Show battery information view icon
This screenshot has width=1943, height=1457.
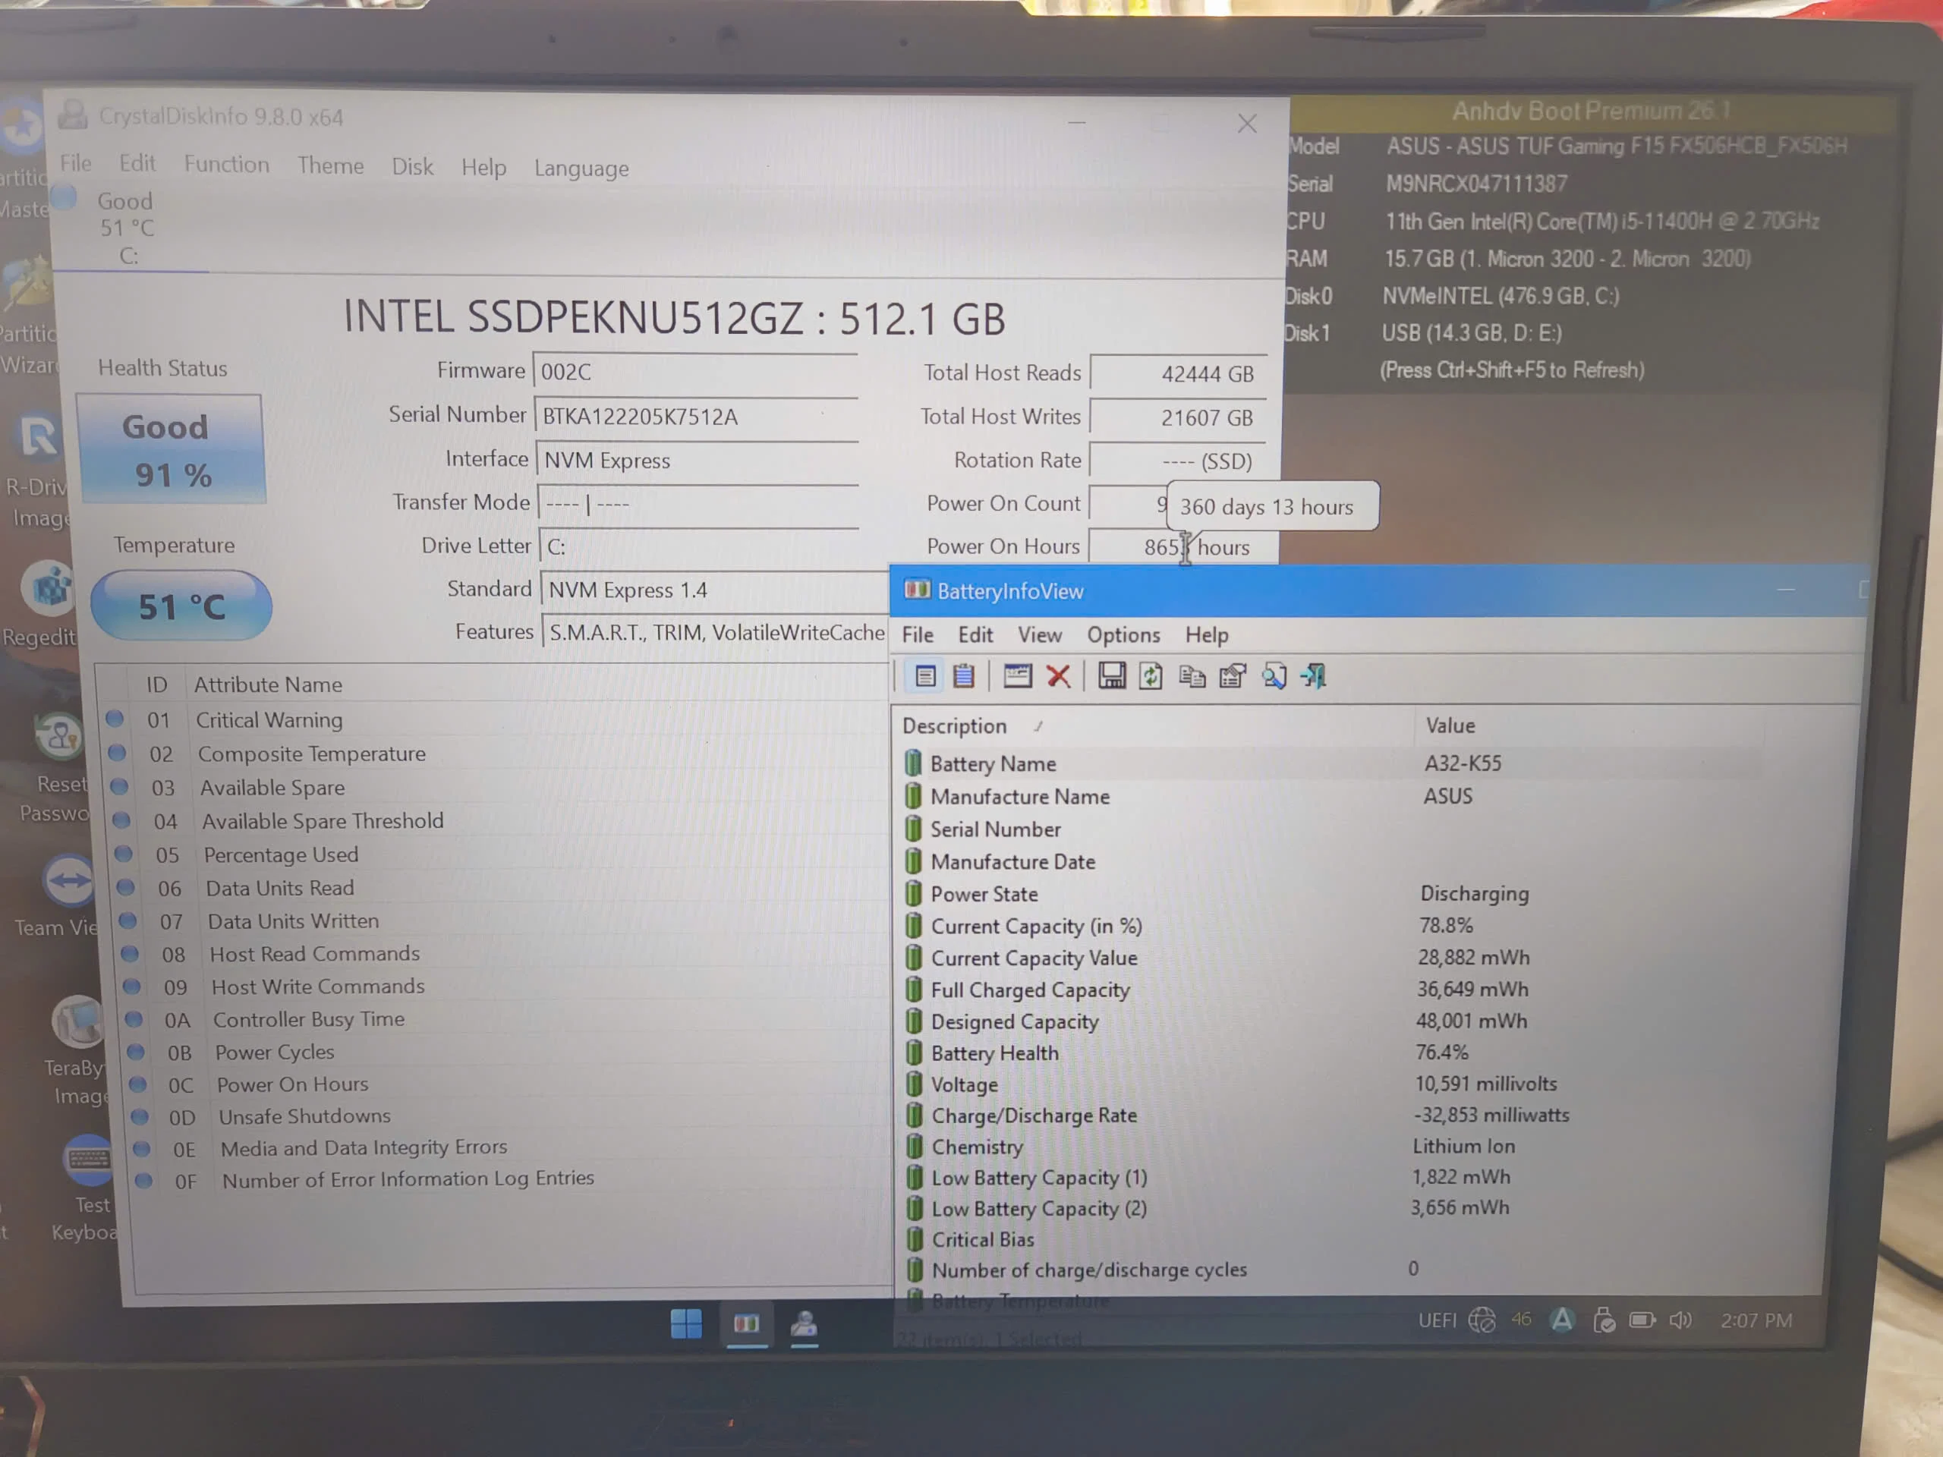pyautogui.click(x=925, y=675)
